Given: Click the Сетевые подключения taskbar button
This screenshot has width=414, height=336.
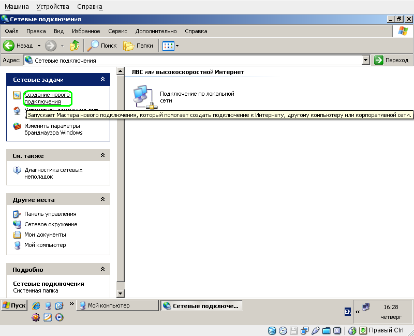Looking at the screenshot, I should (x=202, y=305).
